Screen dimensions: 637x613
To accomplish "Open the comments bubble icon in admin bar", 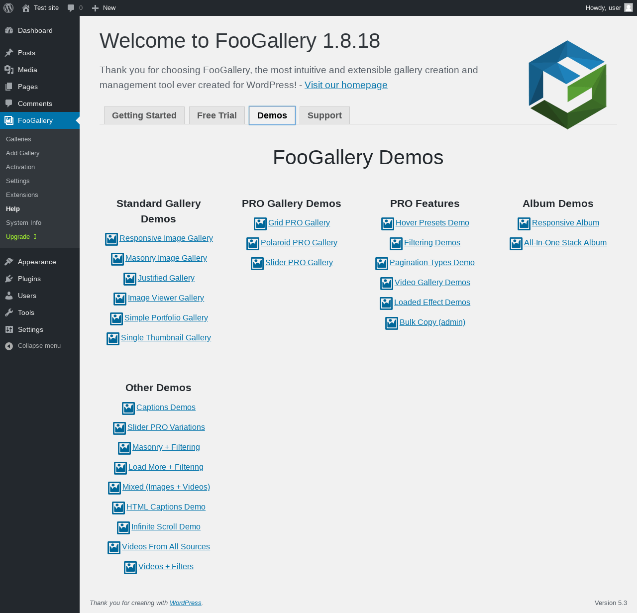I will [x=71, y=8].
